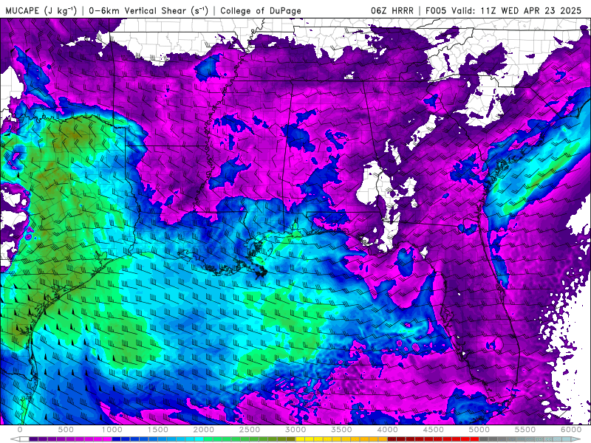This screenshot has height=443, width=591.
Task: Click the left arrow tip of color bar
Action: point(14,439)
